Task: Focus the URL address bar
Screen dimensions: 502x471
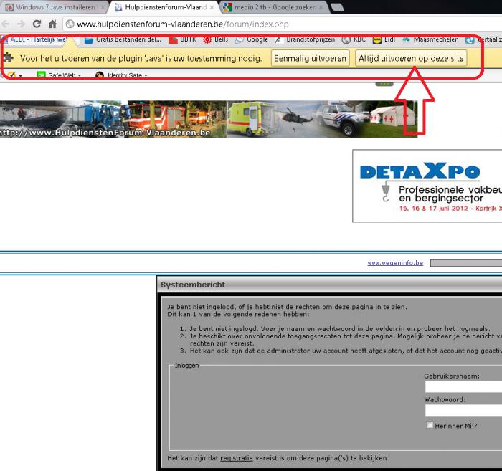Action: click(282, 24)
